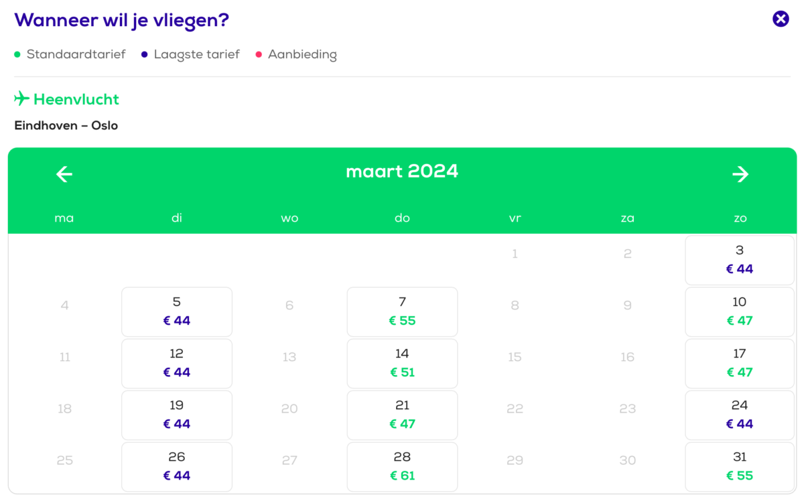Choose March 28 priced at €61
Viewport: 804px width, 501px height.
click(x=402, y=466)
